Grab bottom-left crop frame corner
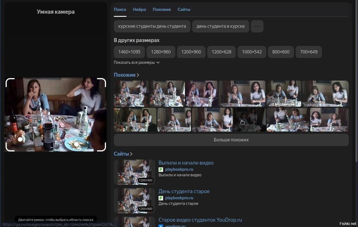Image resolution: width=358 pixels, height=227 pixels. pos(10,148)
